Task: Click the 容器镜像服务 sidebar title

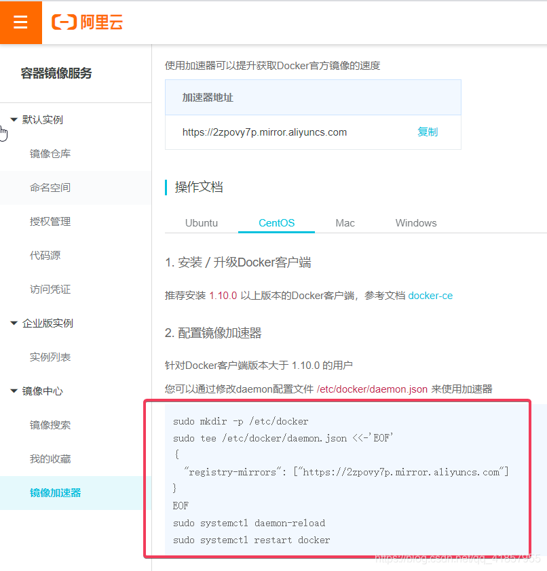Action: pyautogui.click(x=56, y=73)
